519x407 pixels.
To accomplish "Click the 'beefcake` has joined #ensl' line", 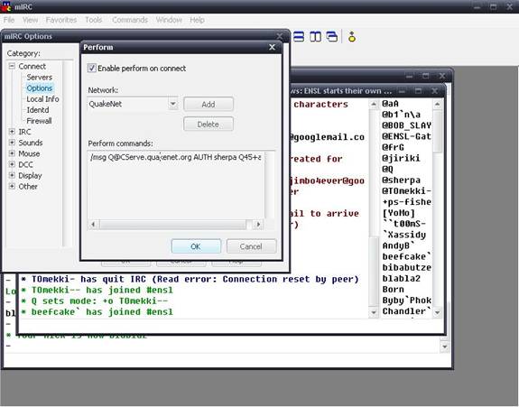I will pos(97,312).
